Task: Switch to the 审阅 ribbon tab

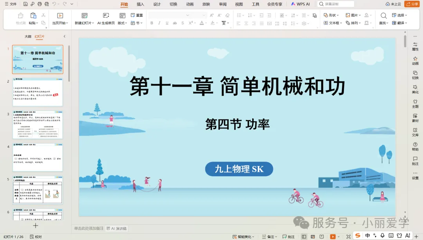Action: (222, 4)
